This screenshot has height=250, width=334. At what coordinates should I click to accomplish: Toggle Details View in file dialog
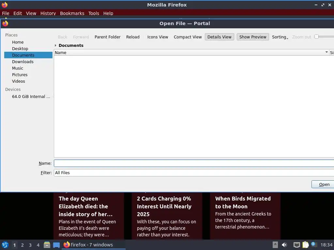(220, 37)
